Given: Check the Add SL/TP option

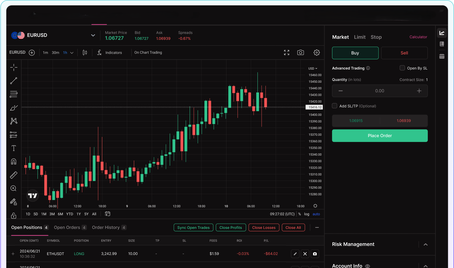Looking at the screenshot, I should point(334,106).
